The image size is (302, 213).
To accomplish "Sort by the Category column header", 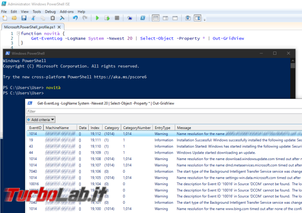I will click(x=112, y=128).
